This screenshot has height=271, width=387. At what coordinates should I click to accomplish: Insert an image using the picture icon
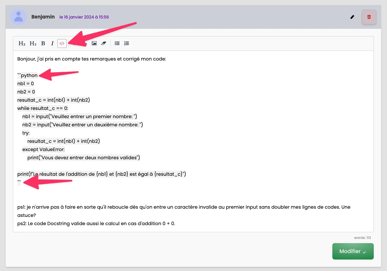pyautogui.click(x=94, y=44)
